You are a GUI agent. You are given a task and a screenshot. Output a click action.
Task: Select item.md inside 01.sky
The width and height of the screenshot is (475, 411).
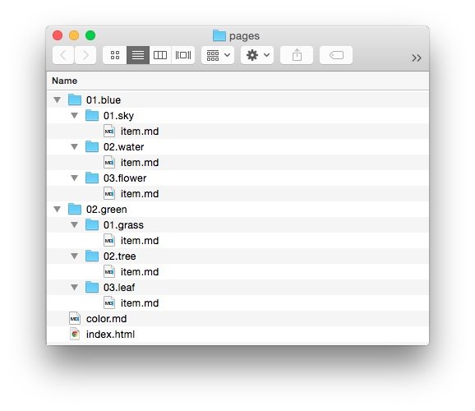point(237,132)
